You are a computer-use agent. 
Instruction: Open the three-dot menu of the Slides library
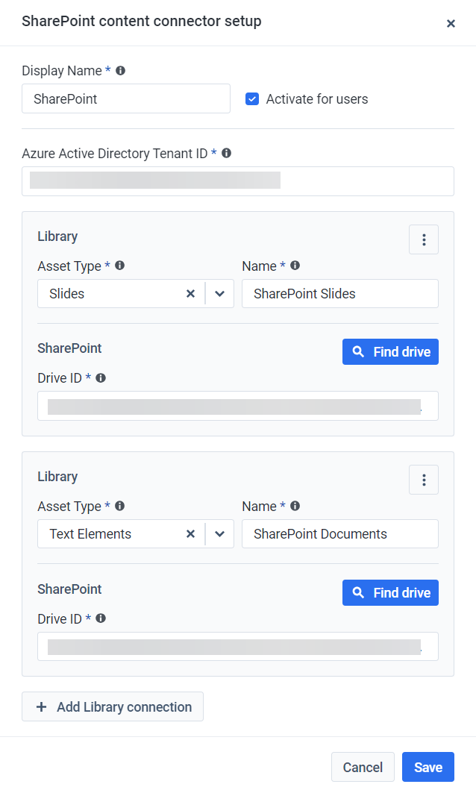click(424, 239)
